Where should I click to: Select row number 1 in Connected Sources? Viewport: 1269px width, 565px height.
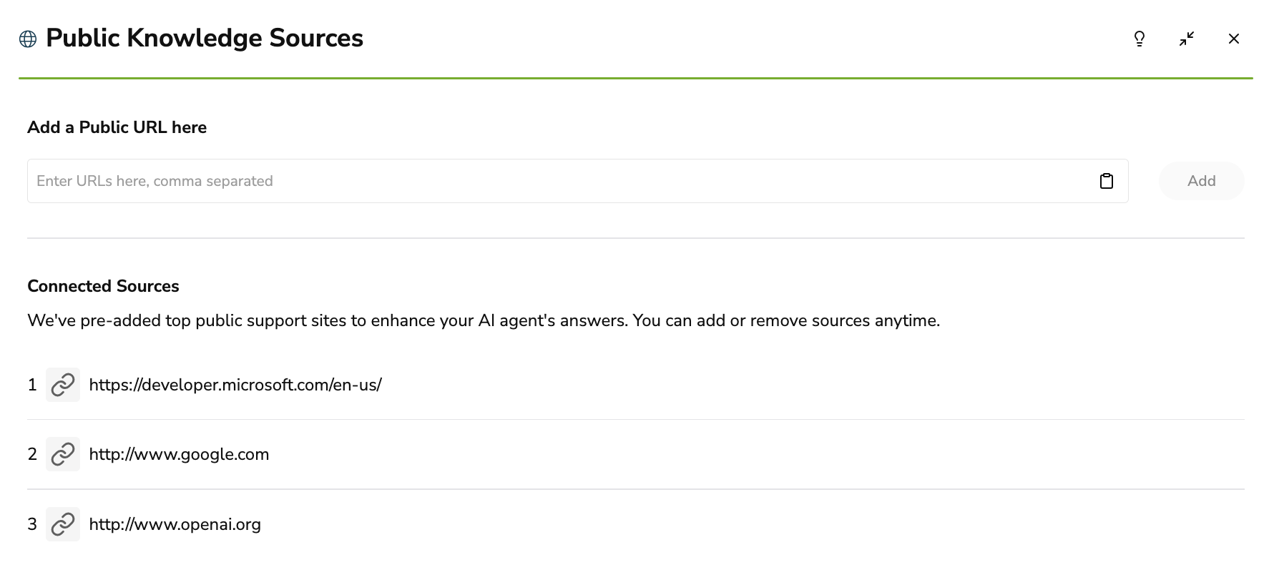click(32, 385)
